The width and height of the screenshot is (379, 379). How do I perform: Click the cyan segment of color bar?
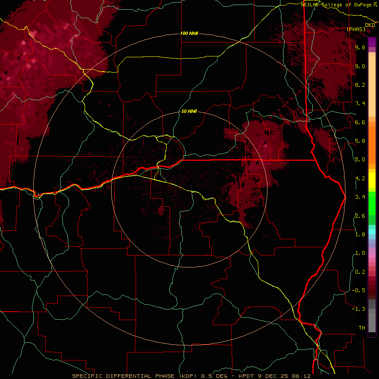pyautogui.click(x=372, y=232)
